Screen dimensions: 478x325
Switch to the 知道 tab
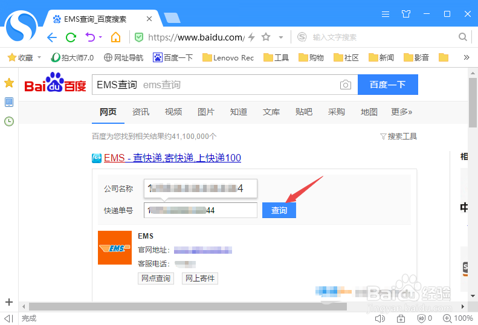[x=239, y=112]
